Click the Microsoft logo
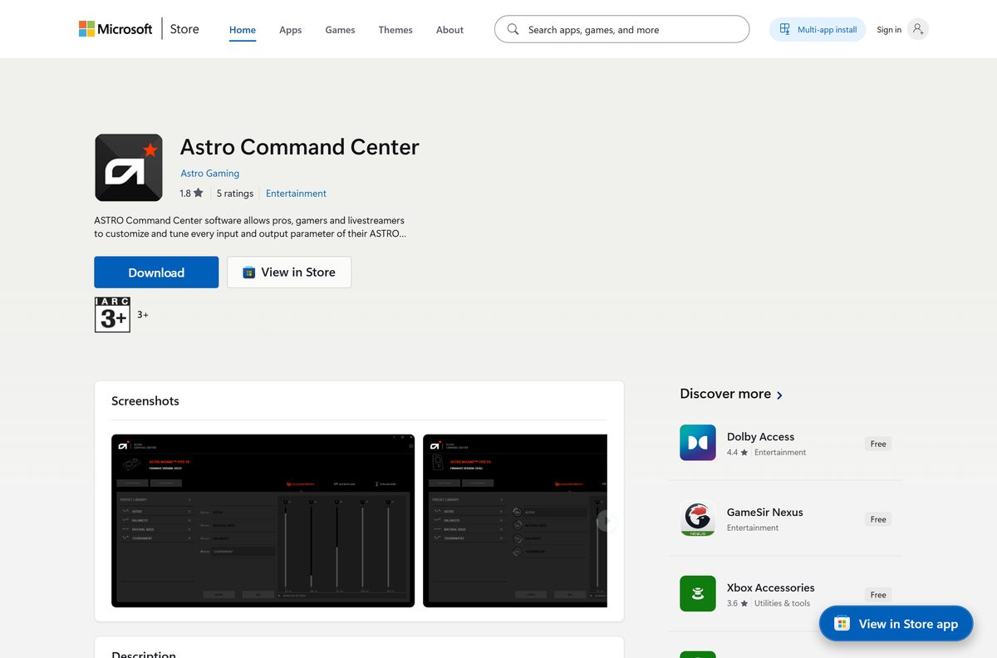Viewport: 997px width, 658px height. click(115, 29)
